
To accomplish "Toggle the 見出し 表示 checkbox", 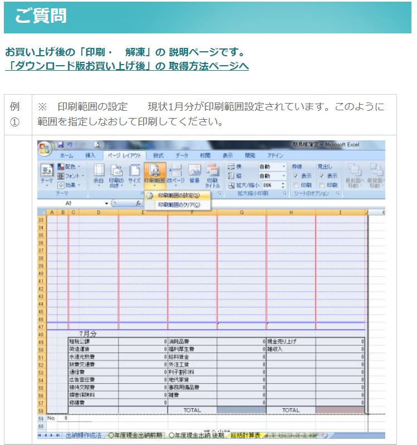I will coord(322,176).
